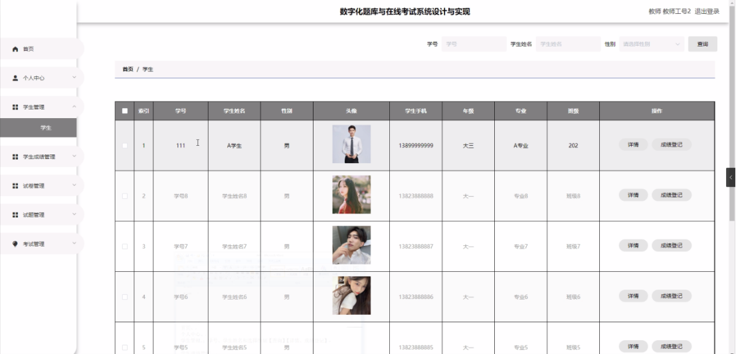Click the 学号 value 111
Screen dimensions: 736x354
pos(181,146)
